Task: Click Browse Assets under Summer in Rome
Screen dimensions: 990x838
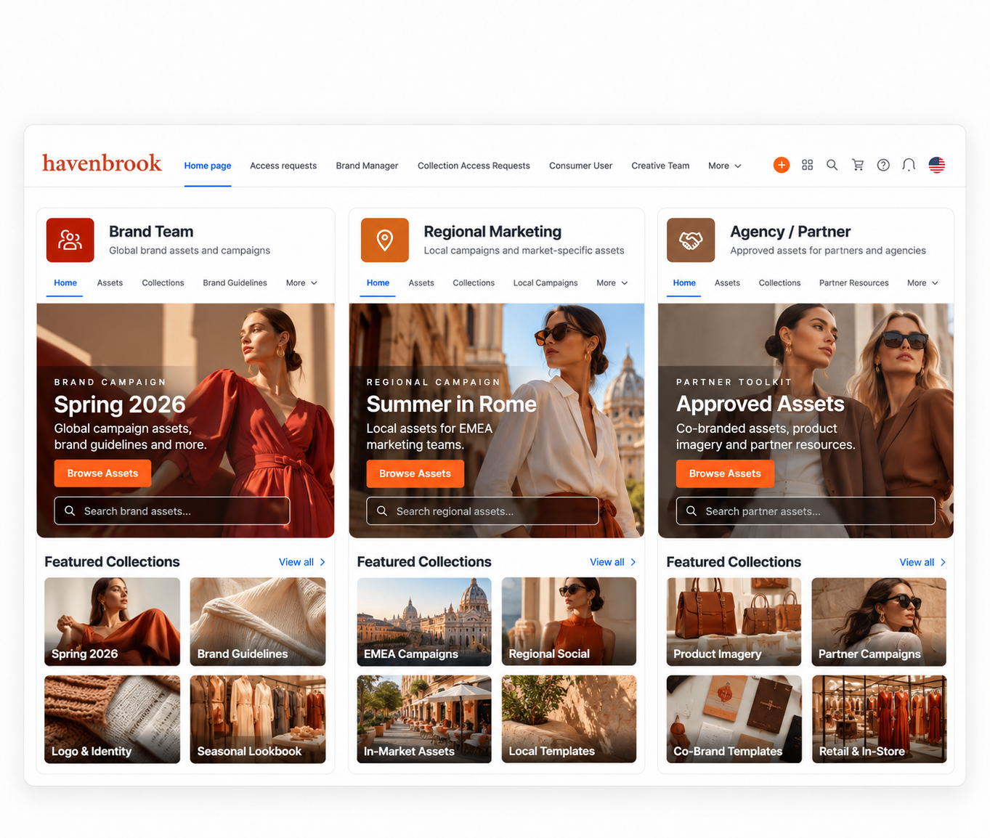Action: coord(415,473)
